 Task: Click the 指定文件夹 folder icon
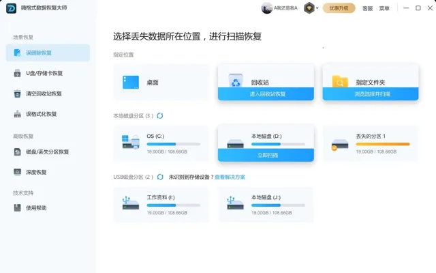click(x=340, y=81)
